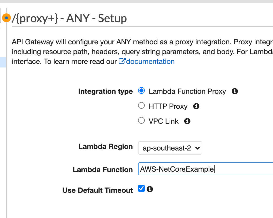Viewport: 273px width, 218px height.
Task: Click info icon beside Lambda Function Proxy
Action: tap(235, 91)
